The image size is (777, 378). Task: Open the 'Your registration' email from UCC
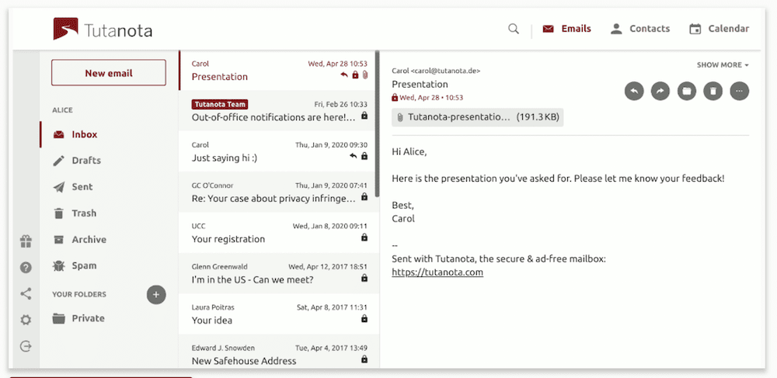pyautogui.click(x=277, y=233)
